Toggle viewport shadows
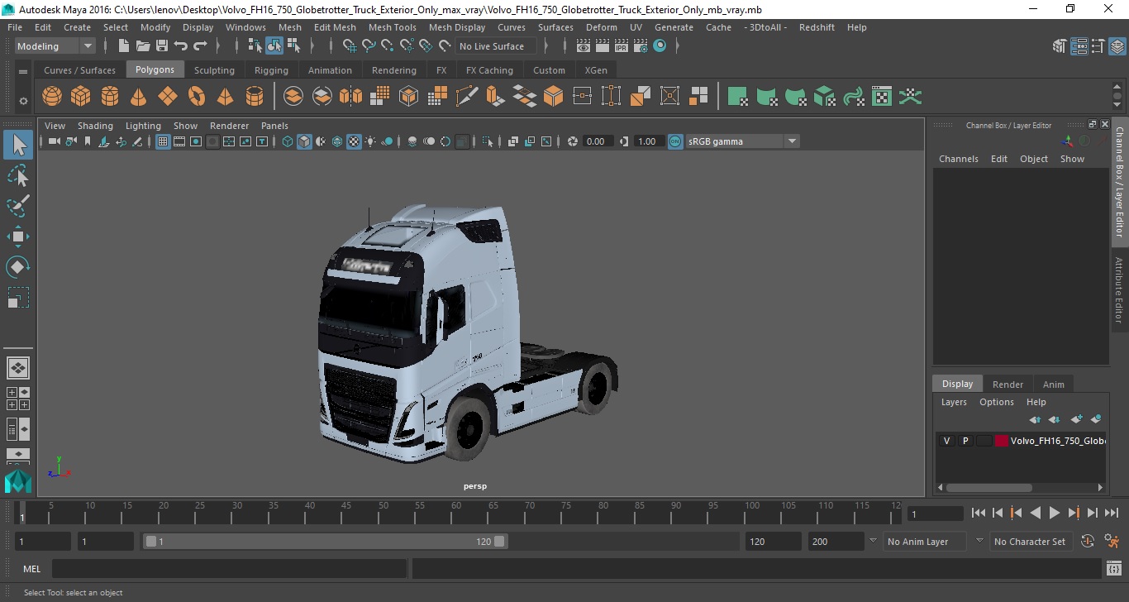The image size is (1129, 602). (x=387, y=141)
